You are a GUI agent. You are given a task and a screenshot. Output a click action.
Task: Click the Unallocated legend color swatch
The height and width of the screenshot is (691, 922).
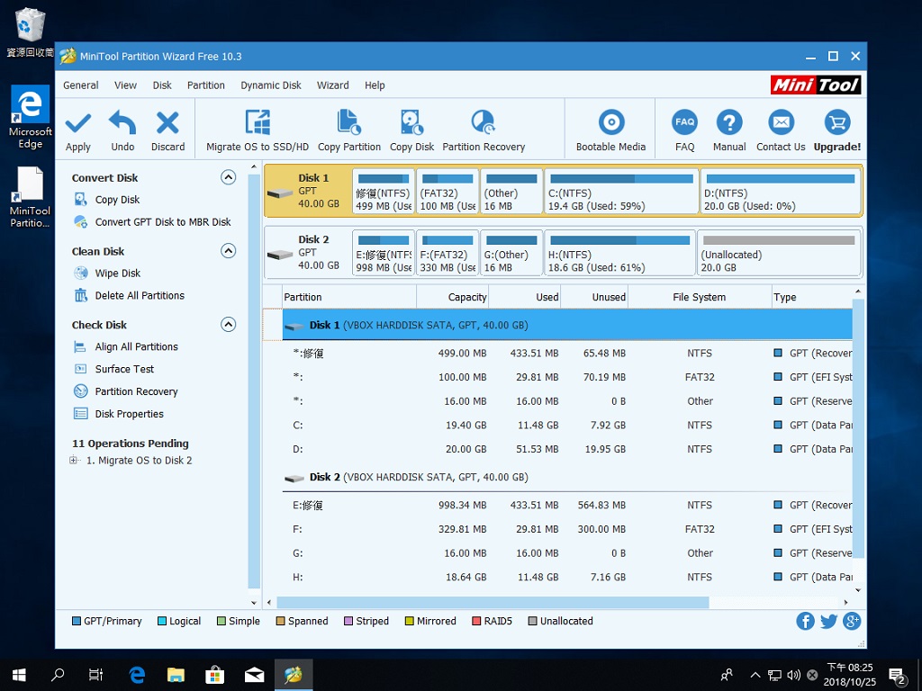click(532, 621)
